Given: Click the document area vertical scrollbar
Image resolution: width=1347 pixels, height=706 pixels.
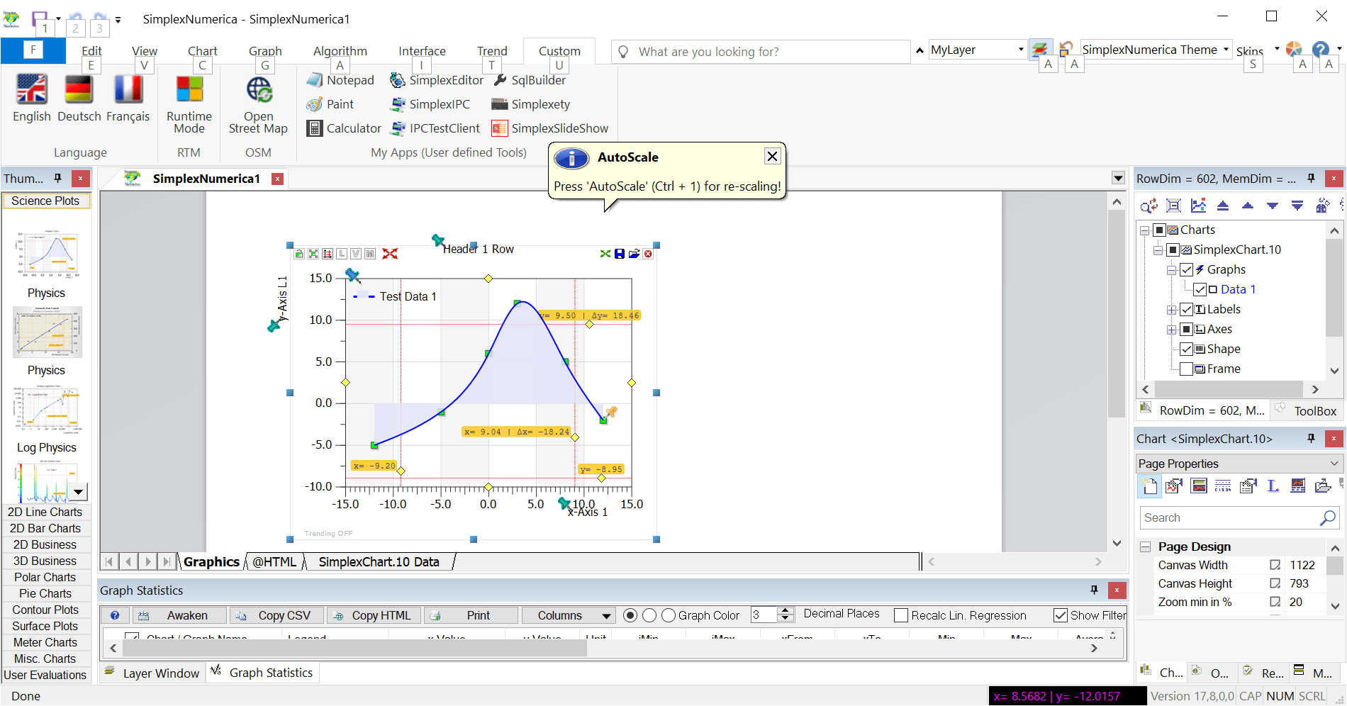Looking at the screenshot, I should [1117, 312].
